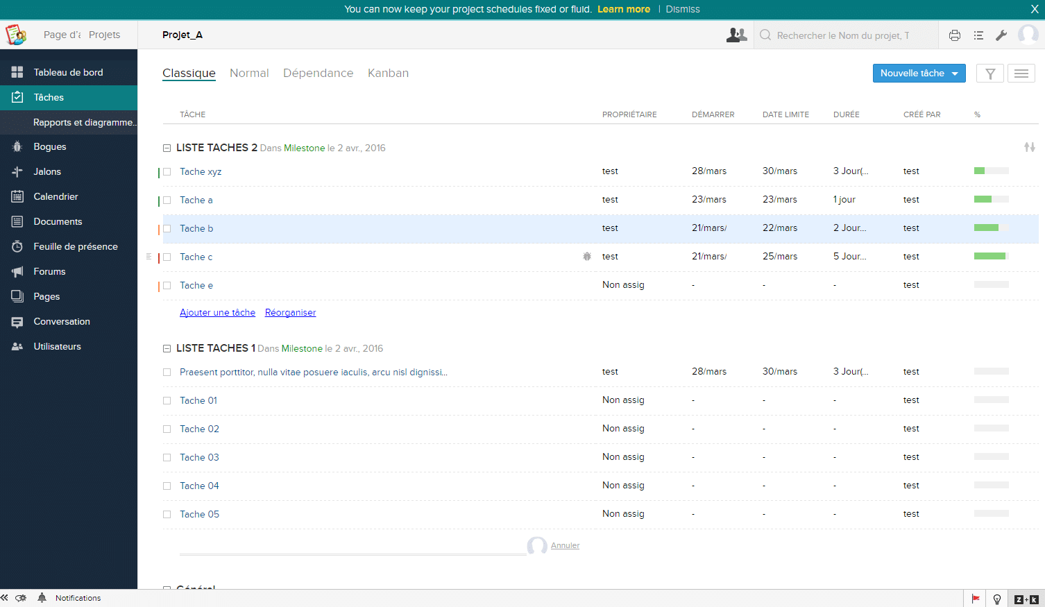The height and width of the screenshot is (607, 1045).
Task: Collapse the LISTE TACHES 2 group
Action: (x=167, y=148)
